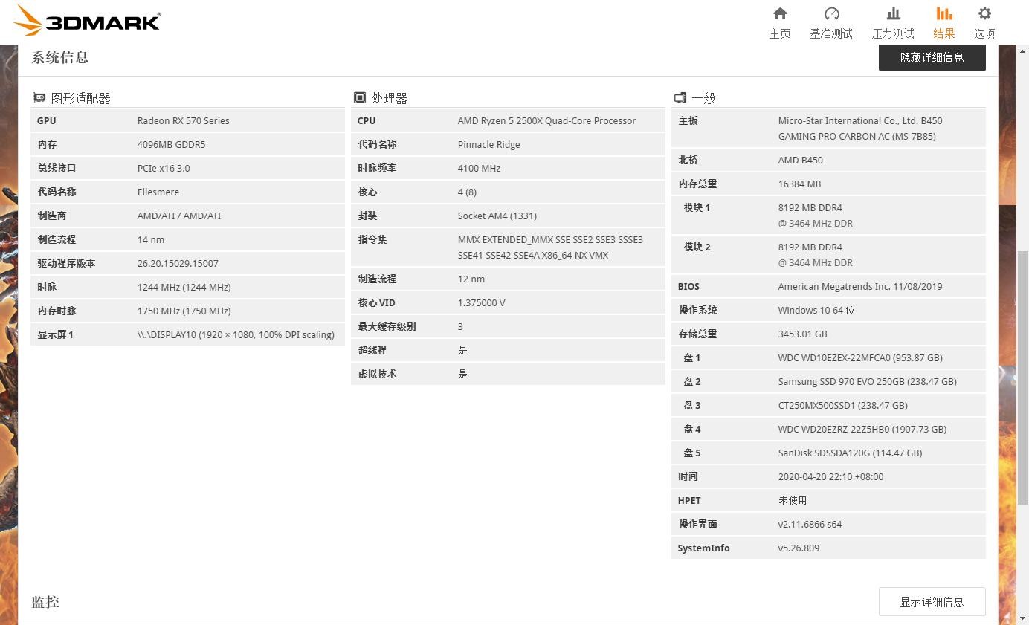Open the 选项 options gear icon

984,13
